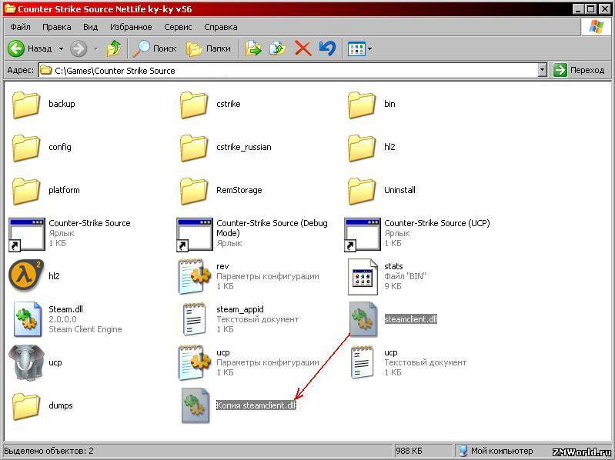Delete selection with the red X icon
This screenshot has height=460, width=615.
coord(302,48)
